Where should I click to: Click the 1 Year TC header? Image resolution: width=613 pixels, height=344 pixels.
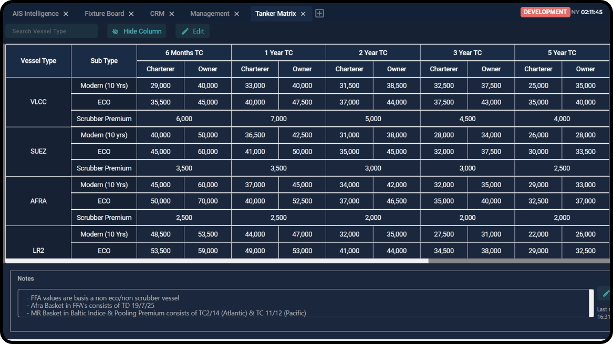tap(279, 53)
